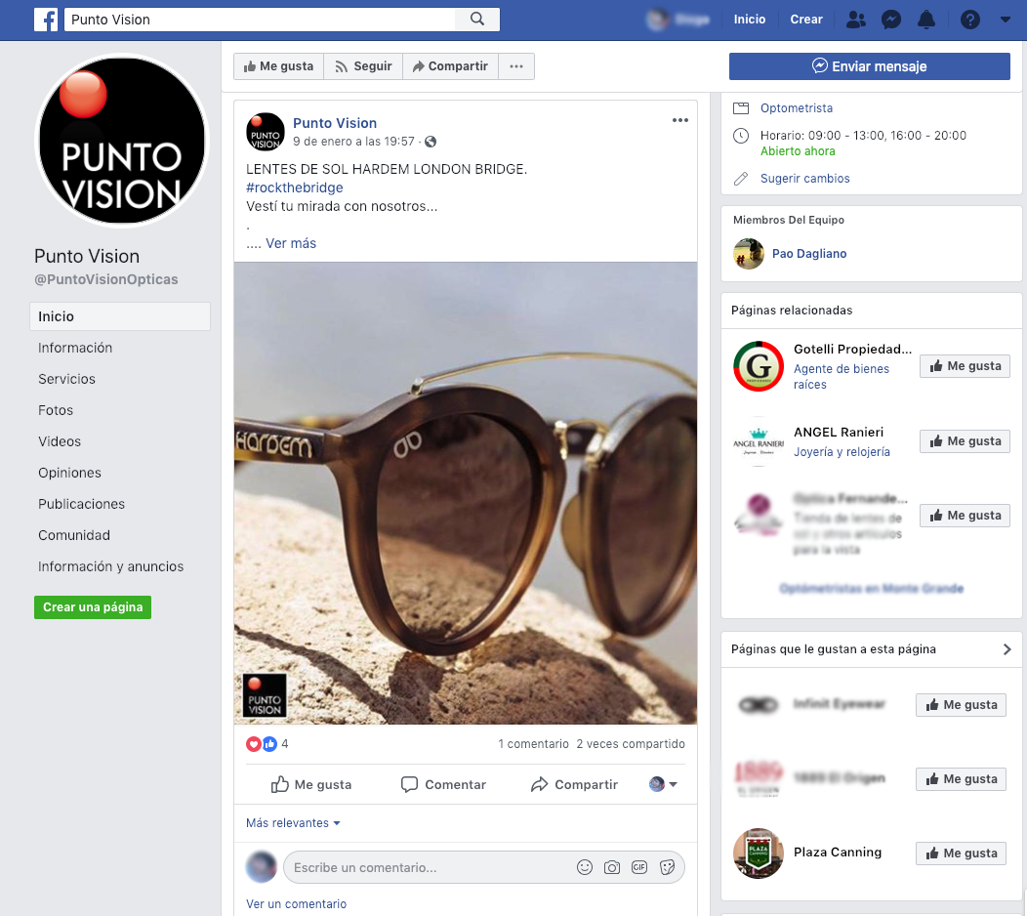Screen dimensions: 1027x916
Task: Expand the post text with Ver más
Action: point(291,243)
